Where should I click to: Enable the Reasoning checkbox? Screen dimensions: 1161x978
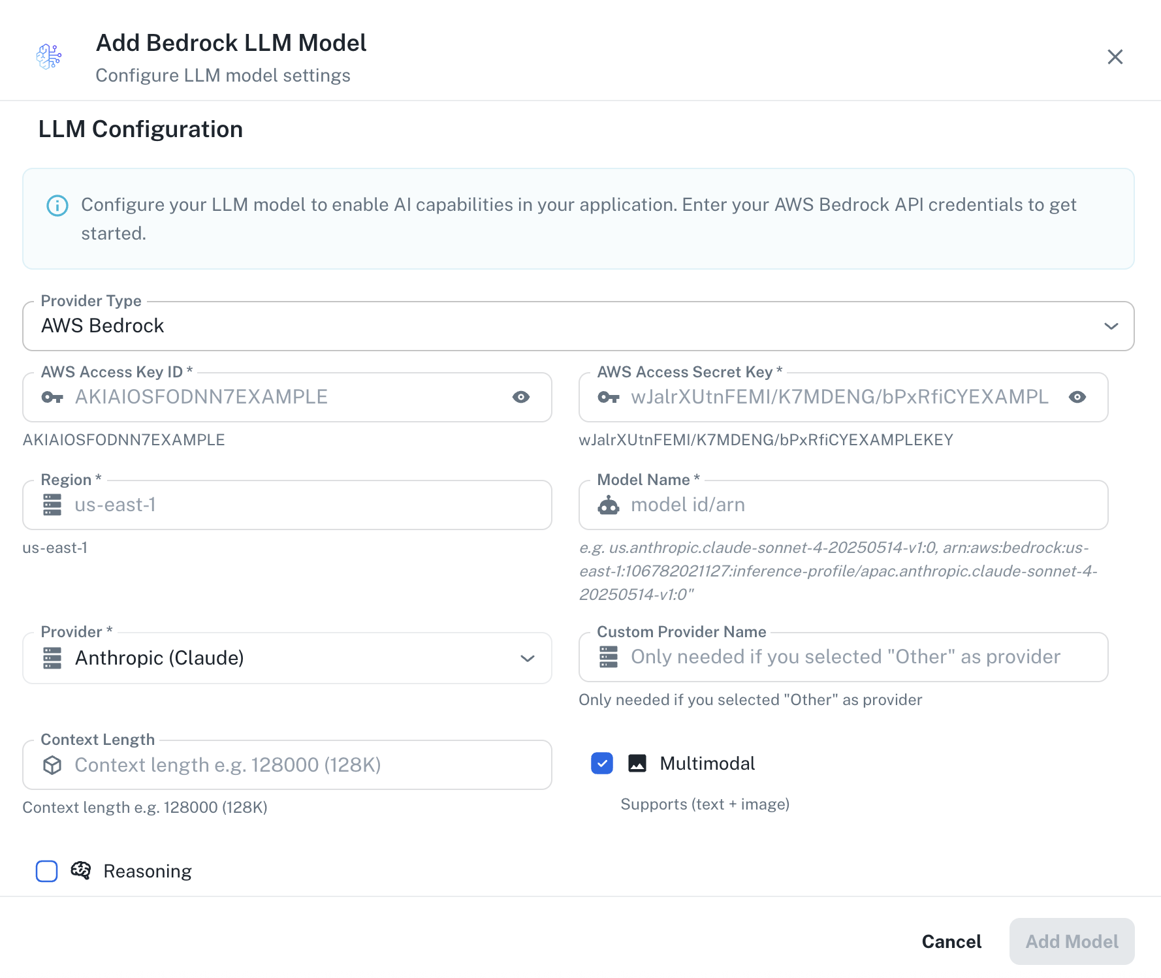point(46,870)
